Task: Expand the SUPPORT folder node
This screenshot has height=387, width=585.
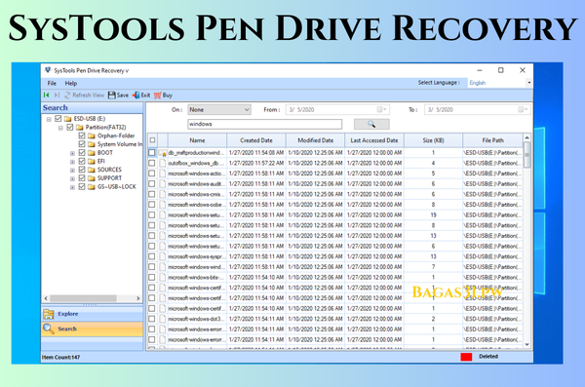Action: click(x=72, y=178)
